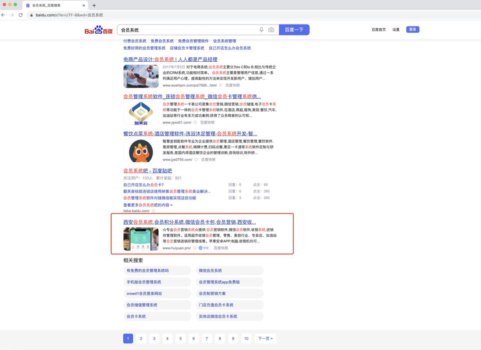This screenshot has width=481, height=350.
Task: Open result 会员管理系统软件_连锁会员管理系统
Action: coord(192,96)
